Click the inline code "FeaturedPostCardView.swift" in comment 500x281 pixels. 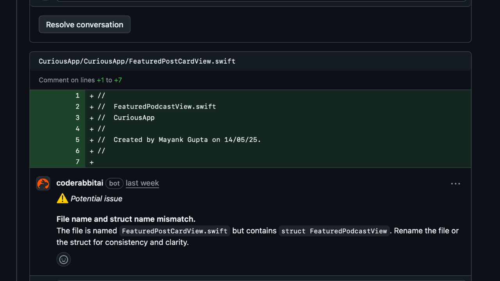[x=175, y=231]
